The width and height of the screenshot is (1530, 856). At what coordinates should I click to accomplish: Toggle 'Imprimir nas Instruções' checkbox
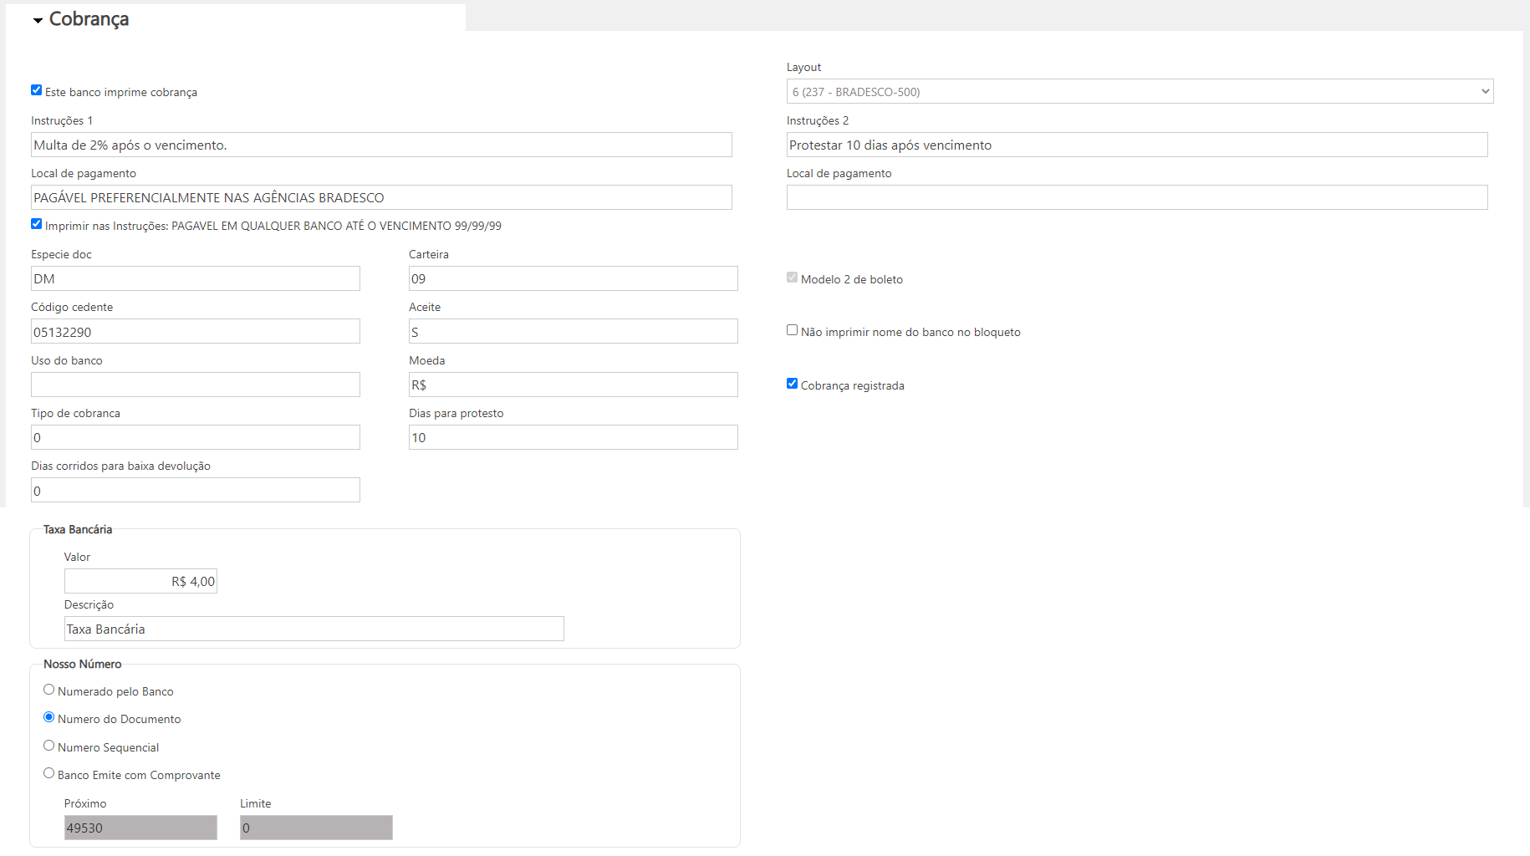(x=36, y=224)
